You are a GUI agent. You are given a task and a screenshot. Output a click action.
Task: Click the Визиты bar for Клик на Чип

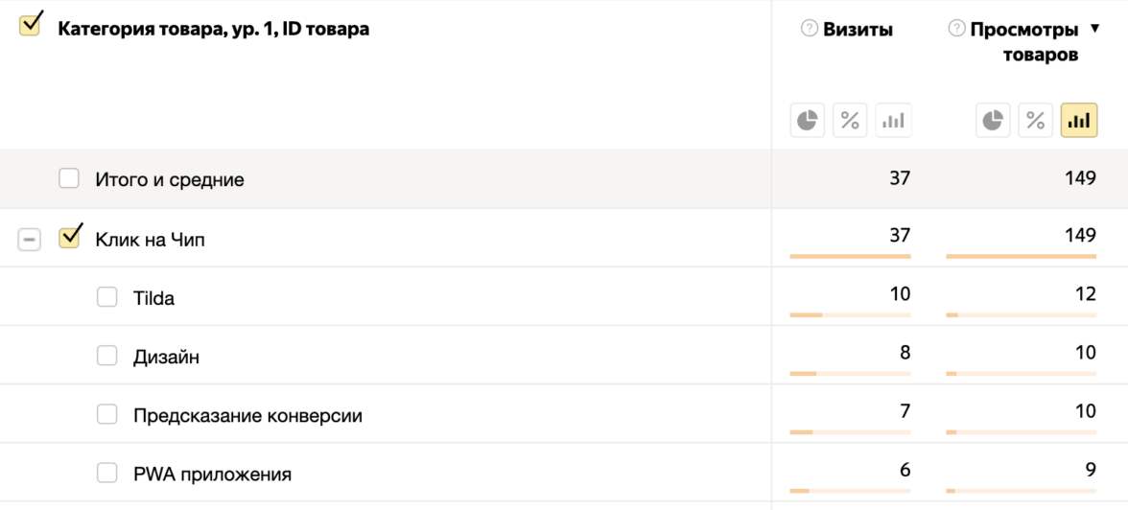[850, 257]
